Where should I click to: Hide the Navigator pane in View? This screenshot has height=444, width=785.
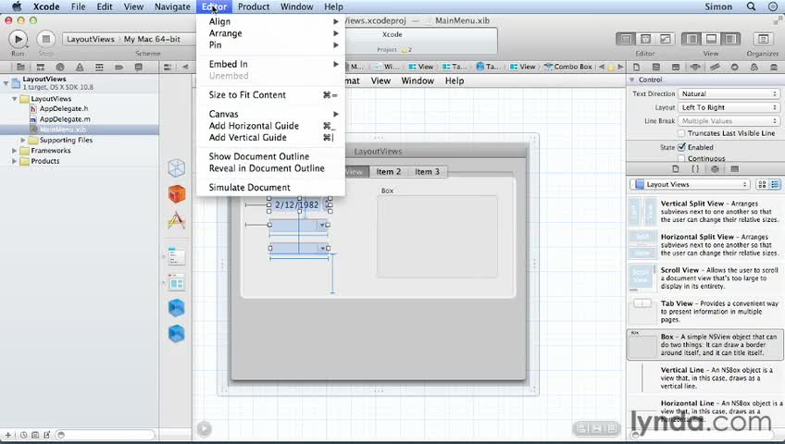point(692,39)
